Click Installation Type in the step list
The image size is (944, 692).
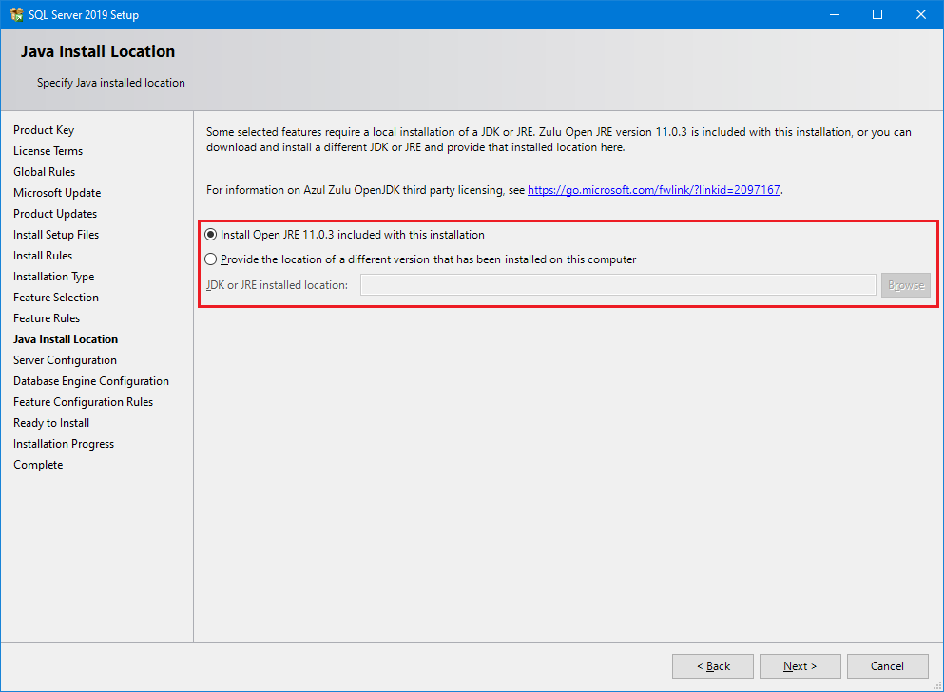[x=53, y=277]
